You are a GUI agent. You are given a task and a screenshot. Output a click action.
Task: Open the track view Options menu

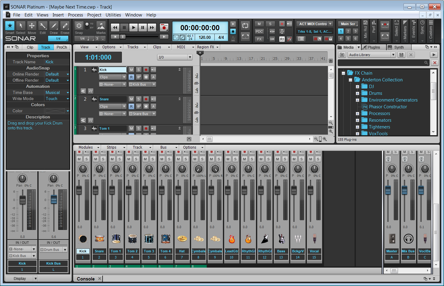[x=112, y=47]
